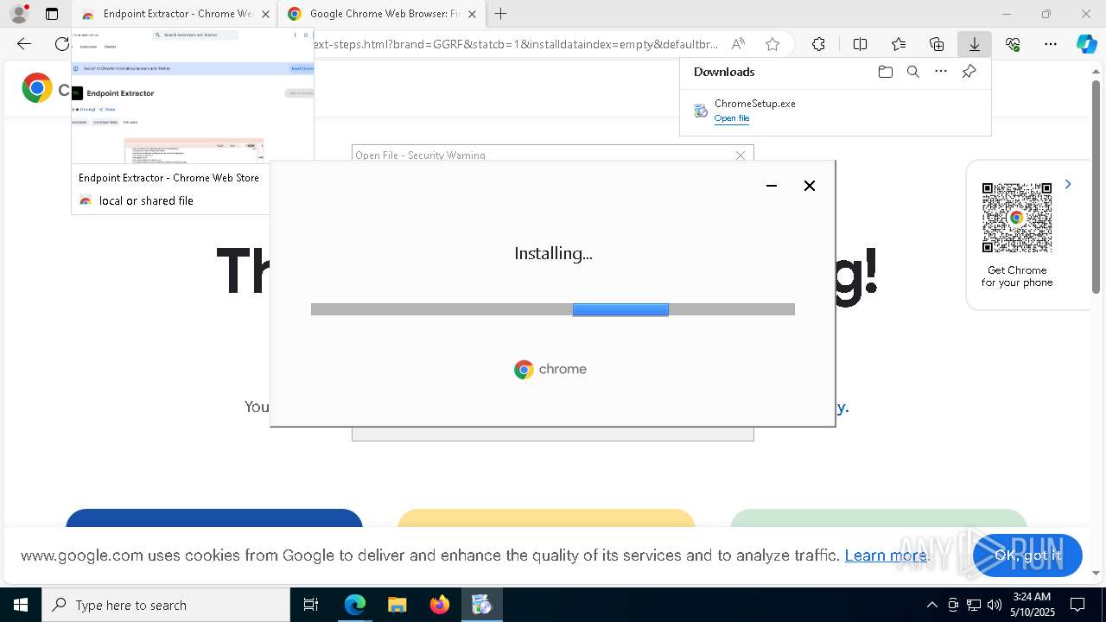Go back with the back arrow
Image resolution: width=1106 pixels, height=622 pixels.
[x=24, y=44]
